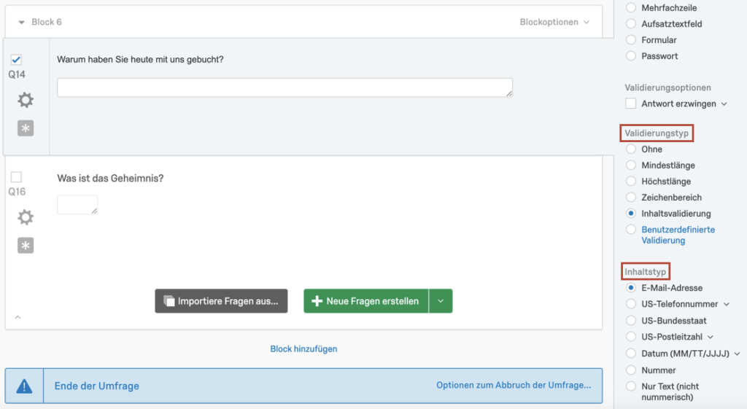
Task: Click the warning triangle on Ende der Umfrage
Action: click(x=24, y=386)
